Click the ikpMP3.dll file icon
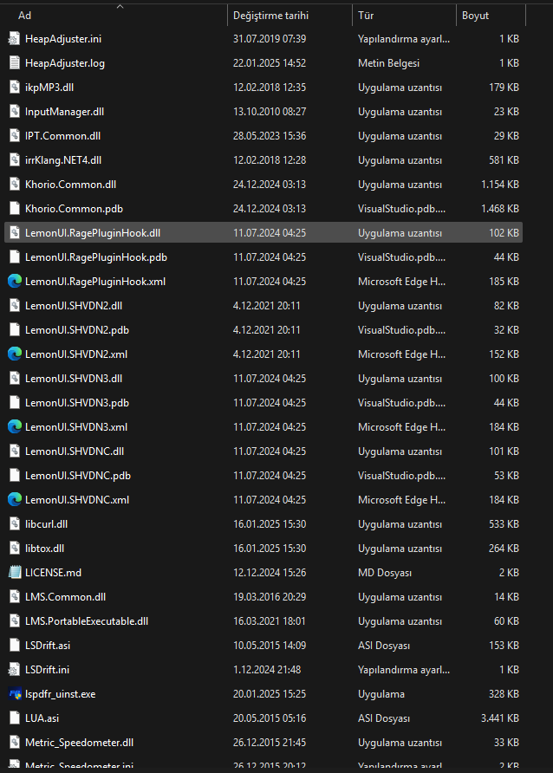Viewport: 553px width, 773px height. 15,88
